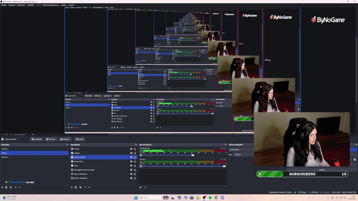Click Ayarlar button under webcam
Image resolution: width=358 pixels, height=201 pixels.
coord(322,169)
